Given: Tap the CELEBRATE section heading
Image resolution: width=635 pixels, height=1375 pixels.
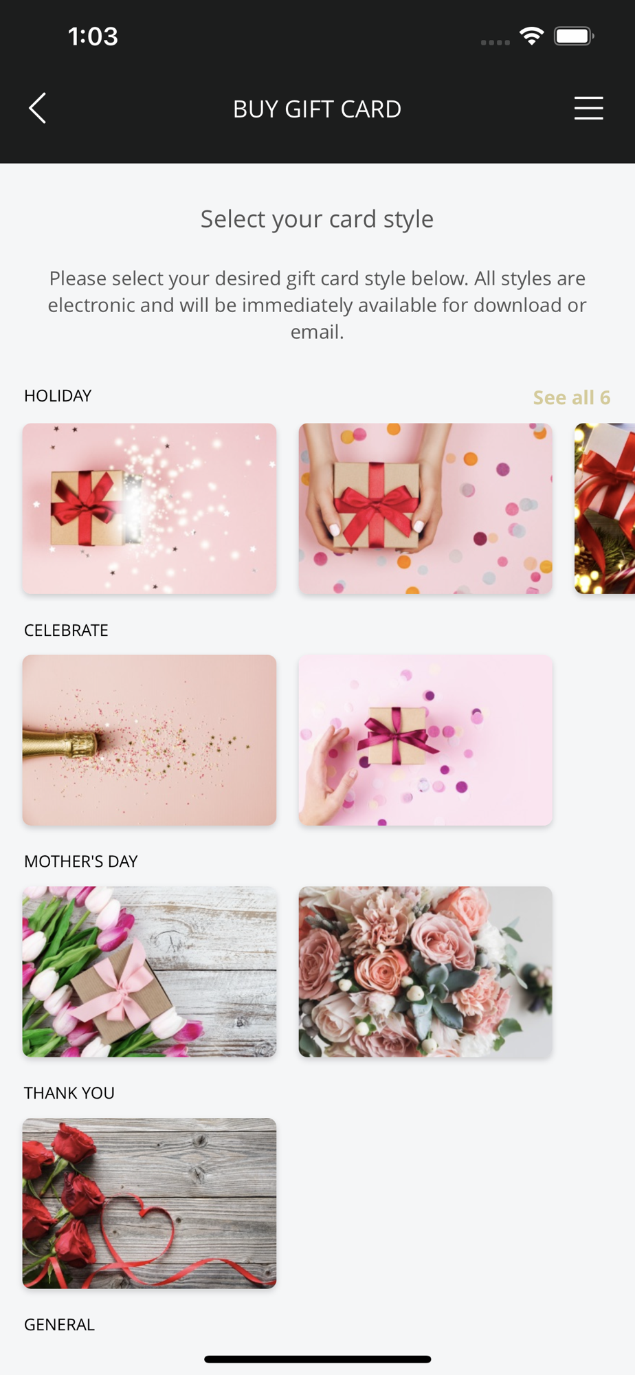Looking at the screenshot, I should pyautogui.click(x=66, y=630).
